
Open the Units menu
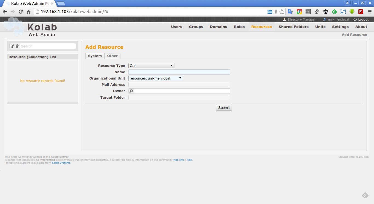point(320,27)
